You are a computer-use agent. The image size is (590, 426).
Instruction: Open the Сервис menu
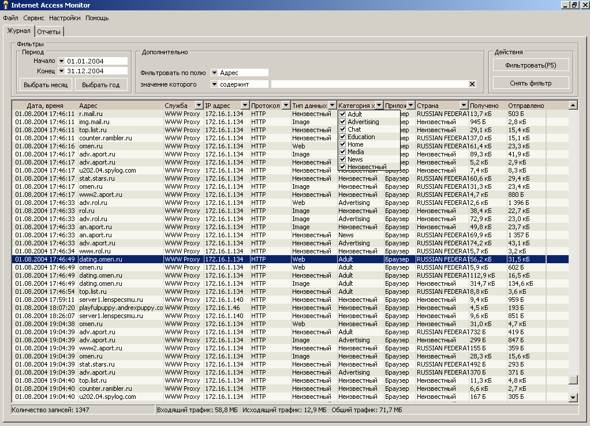click(x=33, y=18)
